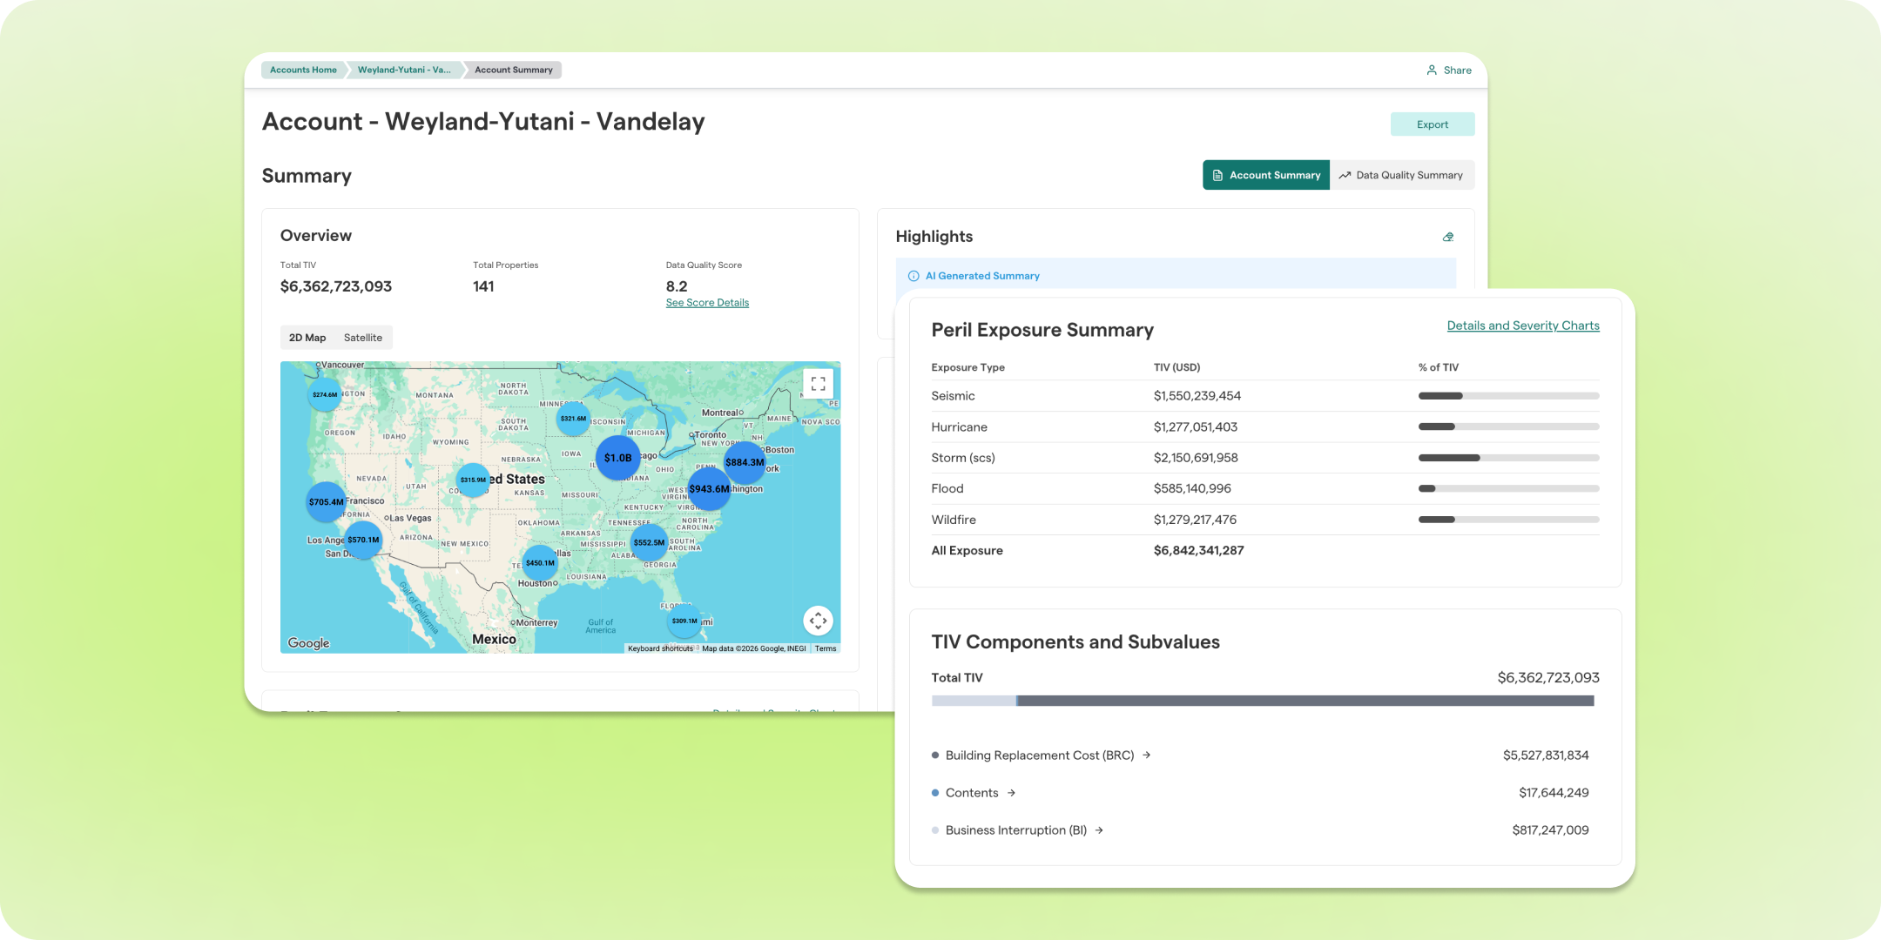Click the $705.4M map cluster marker
1881x940 pixels.
(x=327, y=502)
